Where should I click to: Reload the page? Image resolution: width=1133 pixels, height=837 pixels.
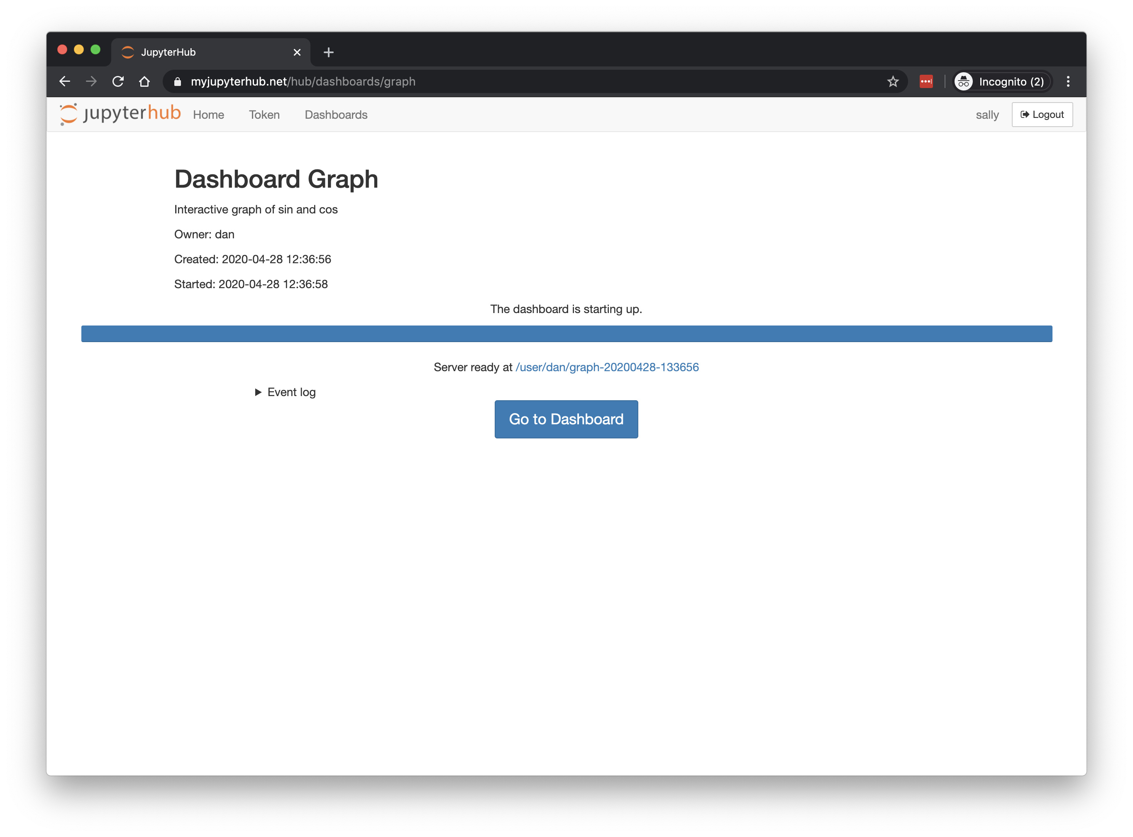[x=118, y=81]
